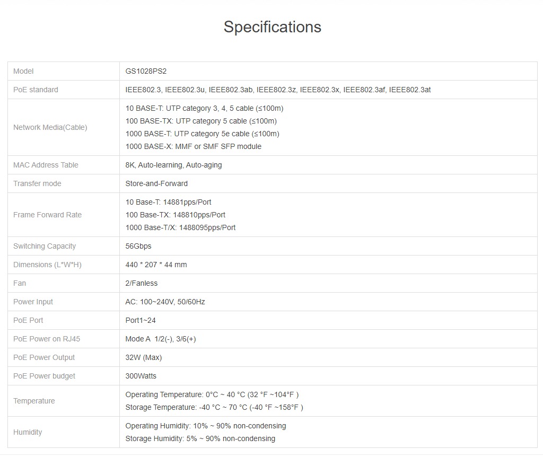This screenshot has height=457, width=543.
Task: Select the IEEE802.3 standards list text
Action: coord(278,90)
